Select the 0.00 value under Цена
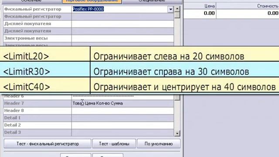The image size is (279, 157). [209, 14]
